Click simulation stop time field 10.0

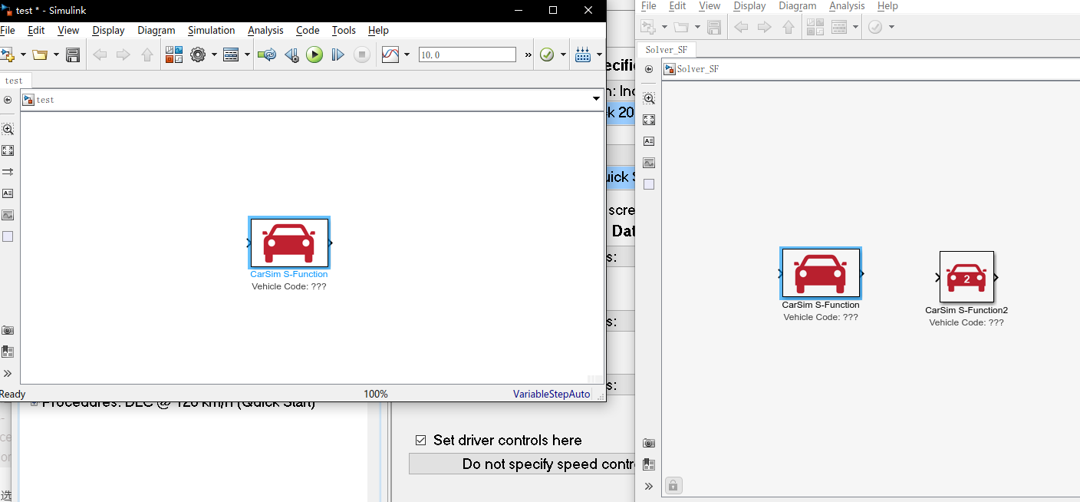(x=467, y=54)
